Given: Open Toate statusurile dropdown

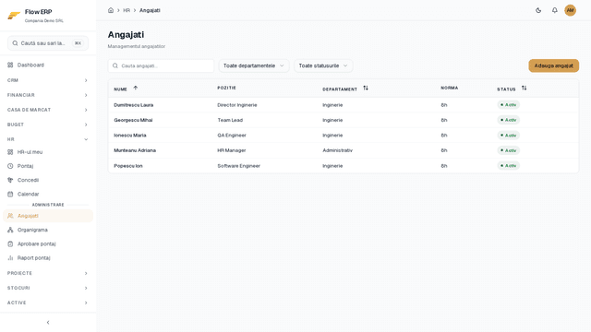Looking at the screenshot, I should tap(323, 65).
